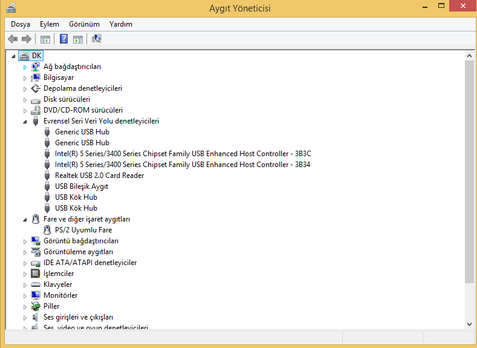The height and width of the screenshot is (348, 477).
Task: Click the Back arrow toolbar icon
Action: click(13, 39)
